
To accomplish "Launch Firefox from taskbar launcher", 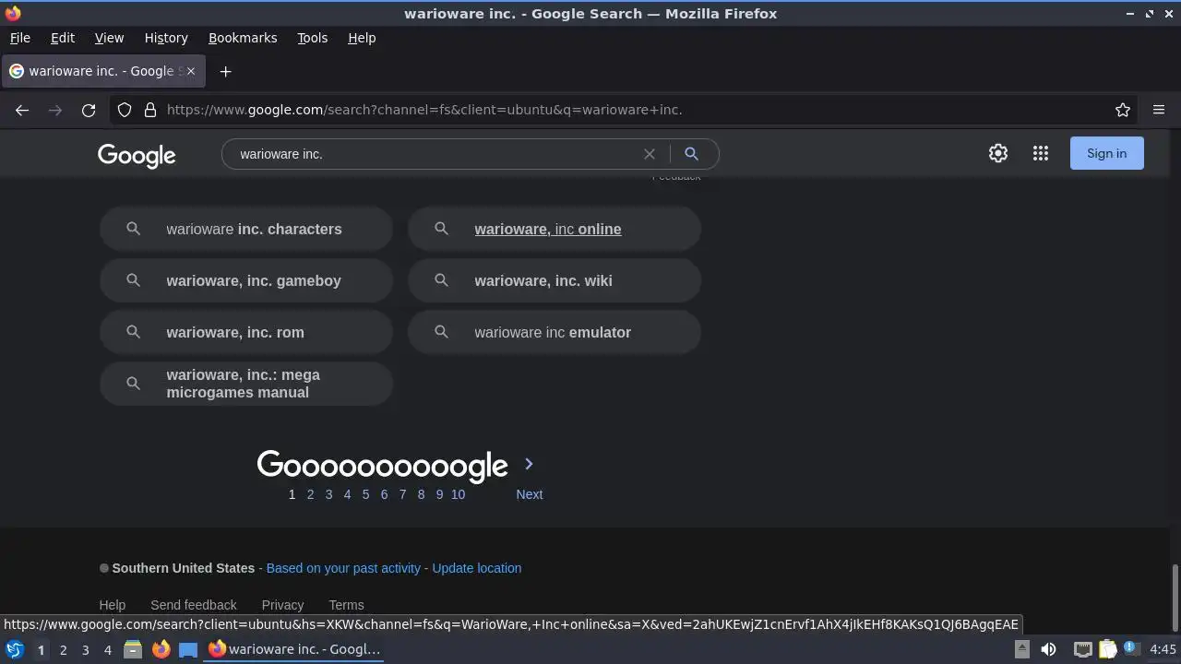I will point(161,649).
